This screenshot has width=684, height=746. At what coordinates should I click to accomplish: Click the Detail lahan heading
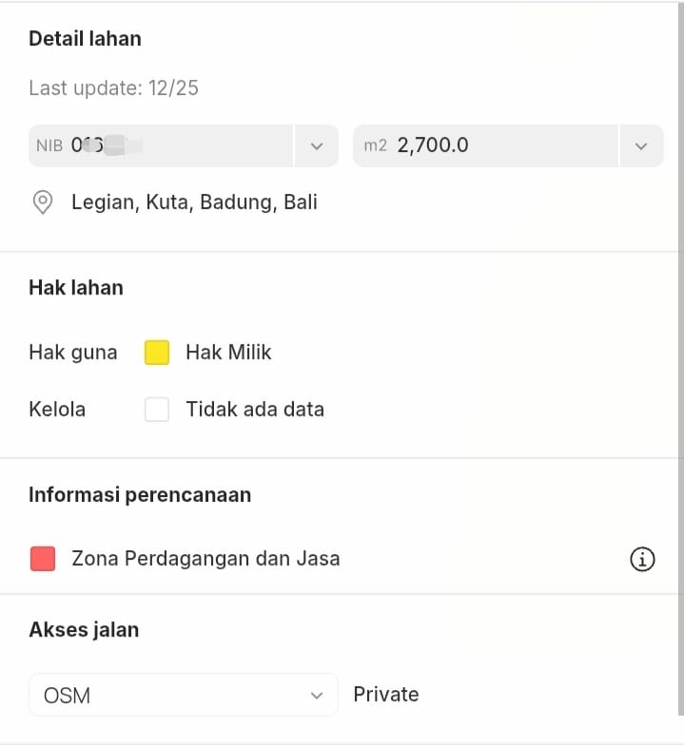pyautogui.click(x=85, y=39)
